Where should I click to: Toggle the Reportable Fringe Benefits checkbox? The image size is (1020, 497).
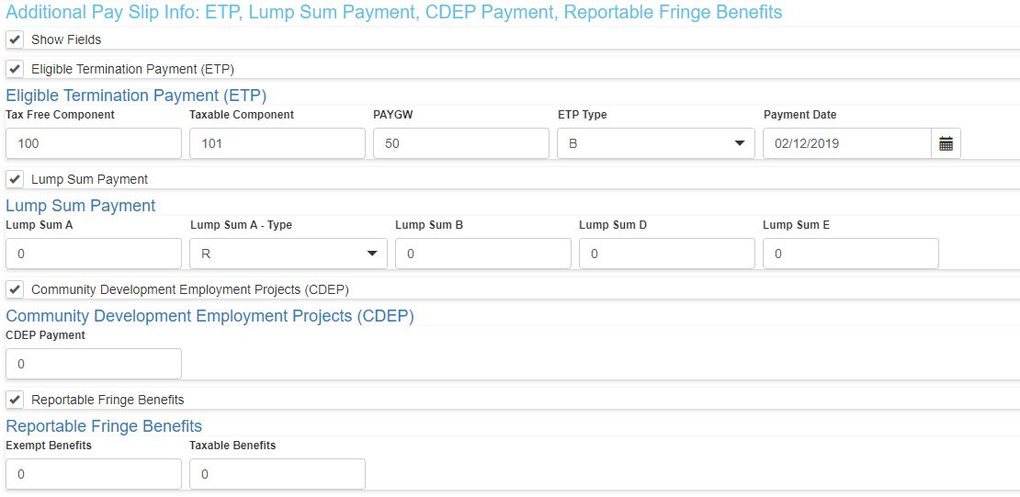click(x=15, y=400)
